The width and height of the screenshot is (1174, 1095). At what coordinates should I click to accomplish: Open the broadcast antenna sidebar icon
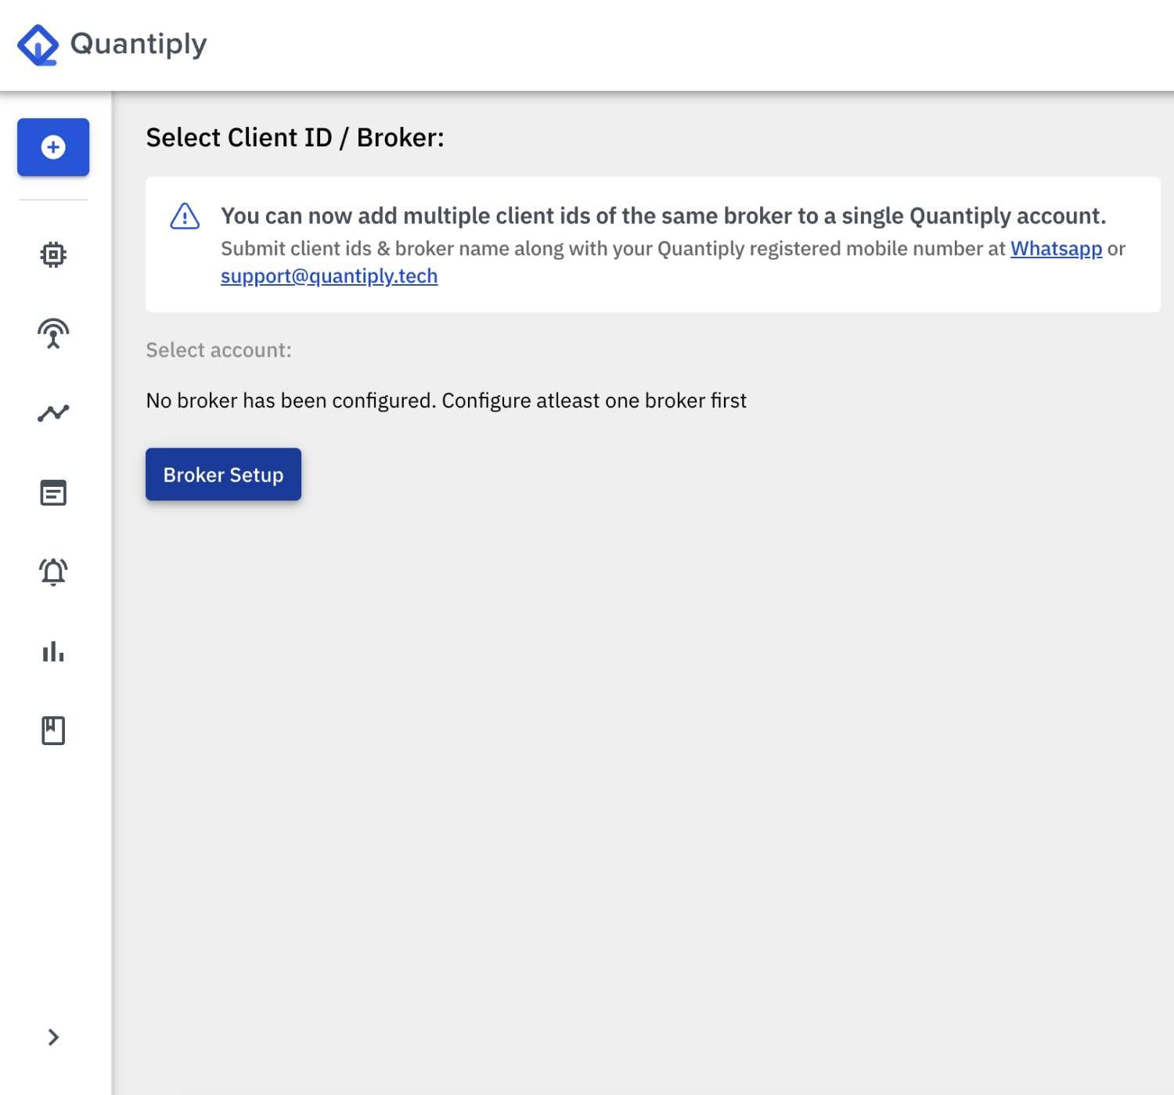click(53, 333)
